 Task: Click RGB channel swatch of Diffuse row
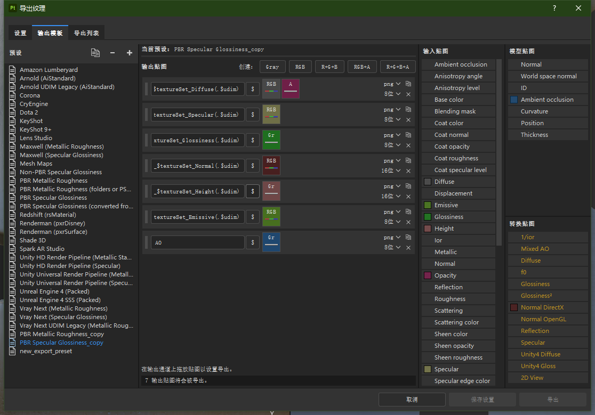click(x=271, y=88)
